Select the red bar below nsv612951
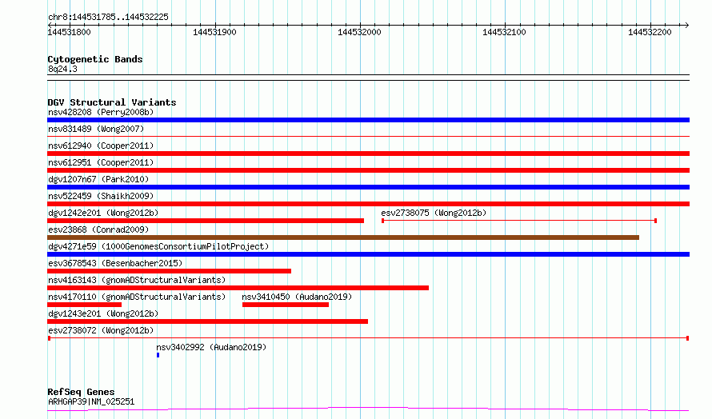Screen dimensions: 712x419 (368, 170)
